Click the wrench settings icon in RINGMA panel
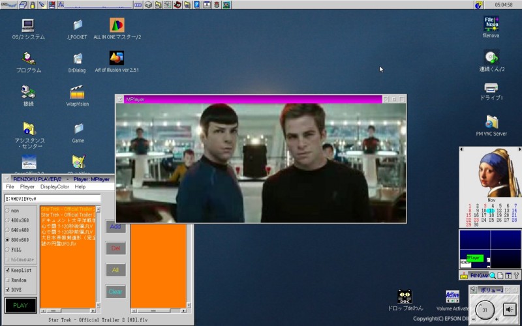 point(516,275)
